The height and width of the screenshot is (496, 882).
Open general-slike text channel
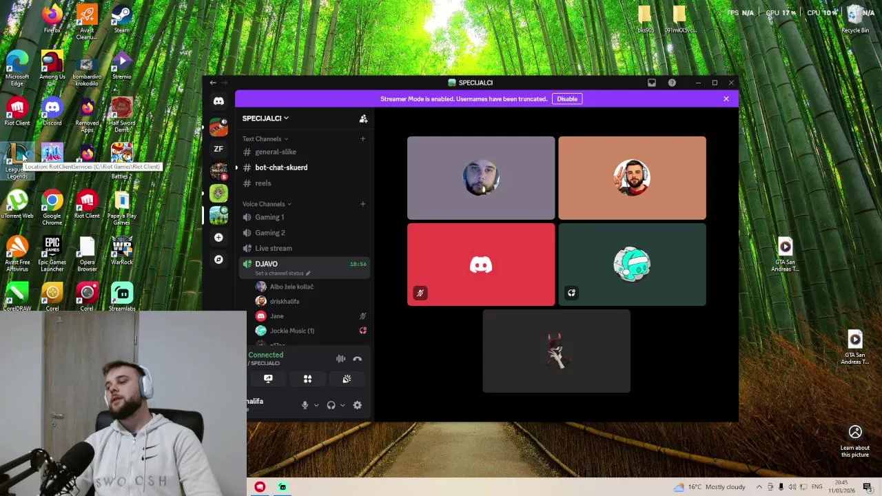point(304,152)
